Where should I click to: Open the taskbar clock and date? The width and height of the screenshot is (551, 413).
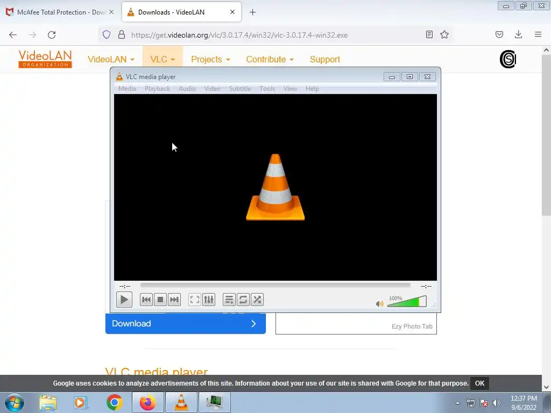click(x=524, y=403)
